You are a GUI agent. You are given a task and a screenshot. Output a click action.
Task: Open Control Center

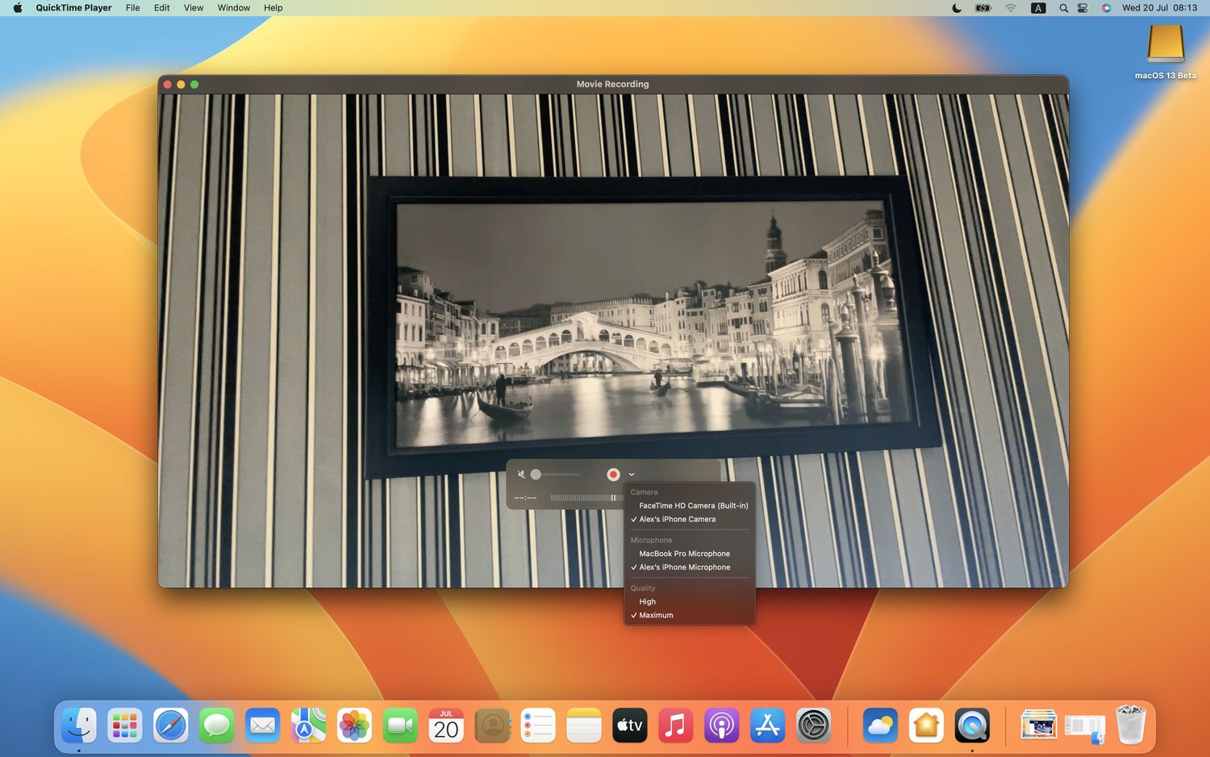(1083, 8)
